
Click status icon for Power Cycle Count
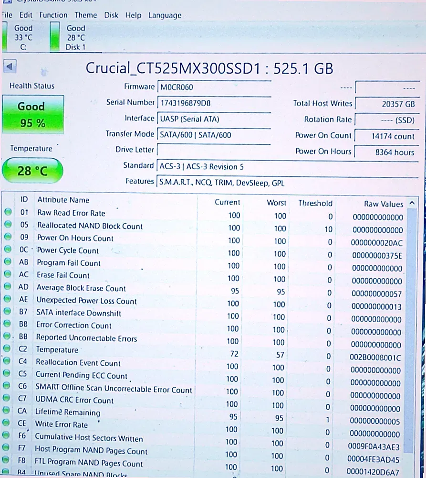(8, 249)
